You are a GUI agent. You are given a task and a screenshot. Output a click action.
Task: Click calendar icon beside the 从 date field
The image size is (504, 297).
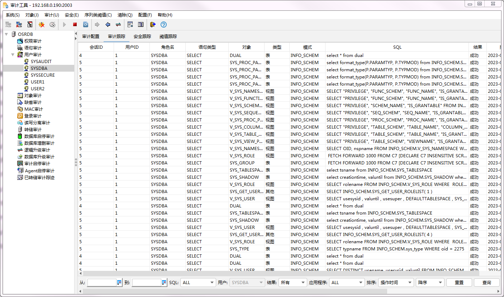119,282
